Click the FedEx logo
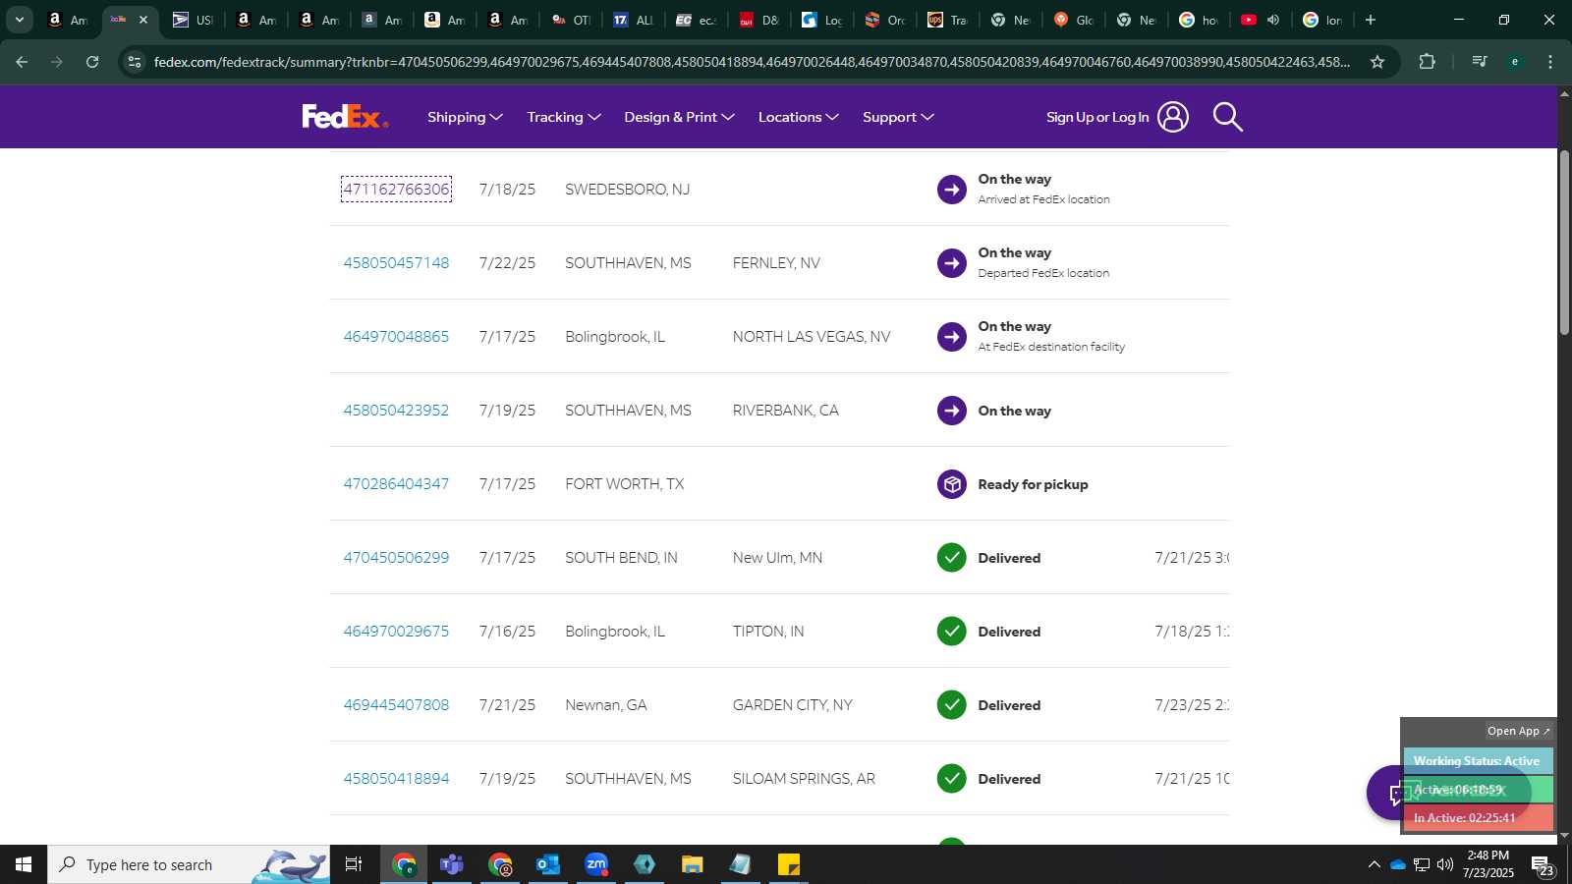Screen dimensions: 1572x884 (345, 117)
